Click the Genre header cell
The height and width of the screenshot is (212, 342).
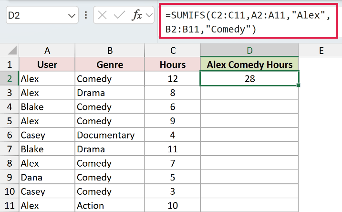(110, 64)
